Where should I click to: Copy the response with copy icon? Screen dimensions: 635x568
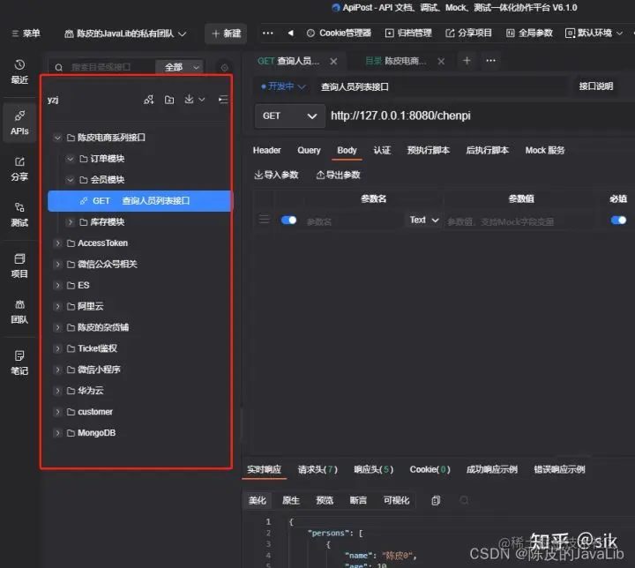[x=436, y=501]
